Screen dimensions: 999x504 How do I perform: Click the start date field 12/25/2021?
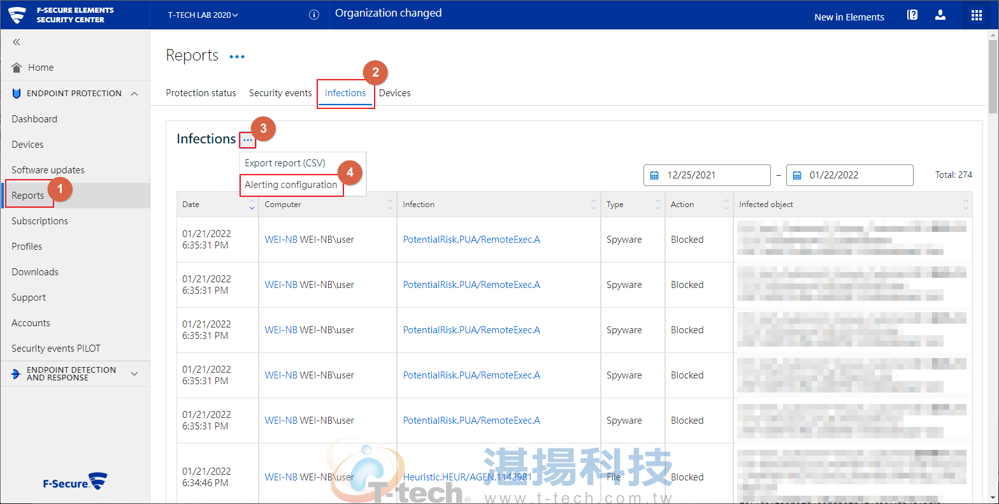707,175
